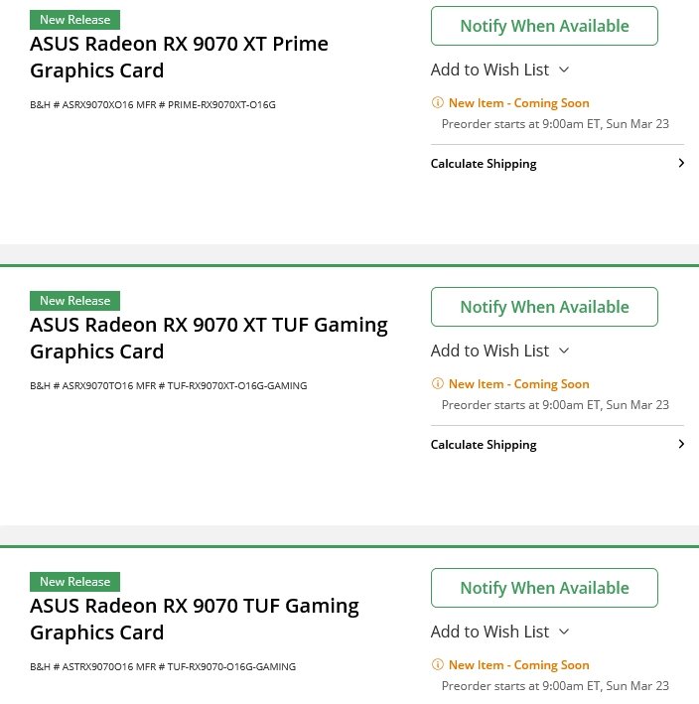Click the New Release badge on RX 9070 XT TUF
Image resolution: width=699 pixels, height=704 pixels.
tap(74, 301)
